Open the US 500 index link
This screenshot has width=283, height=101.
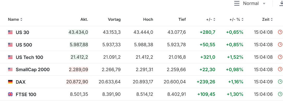[x=24, y=45]
